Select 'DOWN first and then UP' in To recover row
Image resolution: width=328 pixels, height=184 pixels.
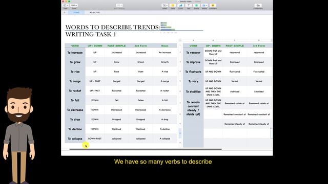213,53
